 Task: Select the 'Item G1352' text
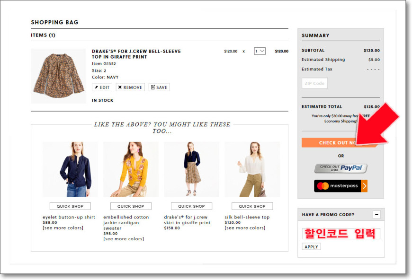[x=104, y=64]
